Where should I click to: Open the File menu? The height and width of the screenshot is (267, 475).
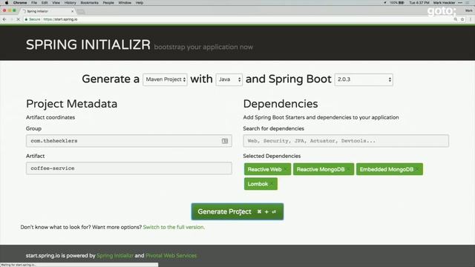(x=34, y=3)
